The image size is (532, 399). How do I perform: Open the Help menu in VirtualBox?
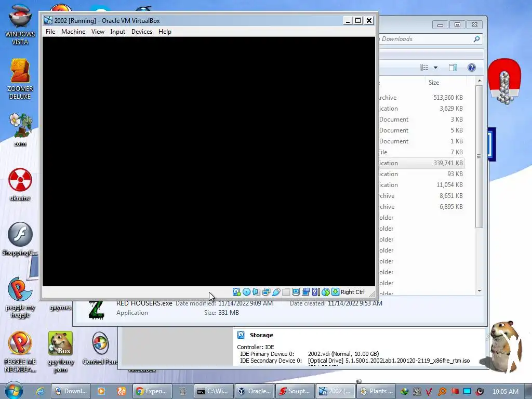pyautogui.click(x=165, y=32)
